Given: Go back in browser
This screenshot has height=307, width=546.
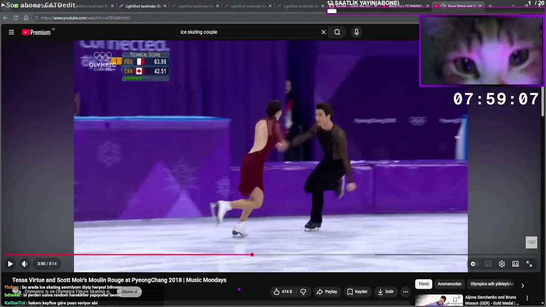Looking at the screenshot, I should [6, 18].
